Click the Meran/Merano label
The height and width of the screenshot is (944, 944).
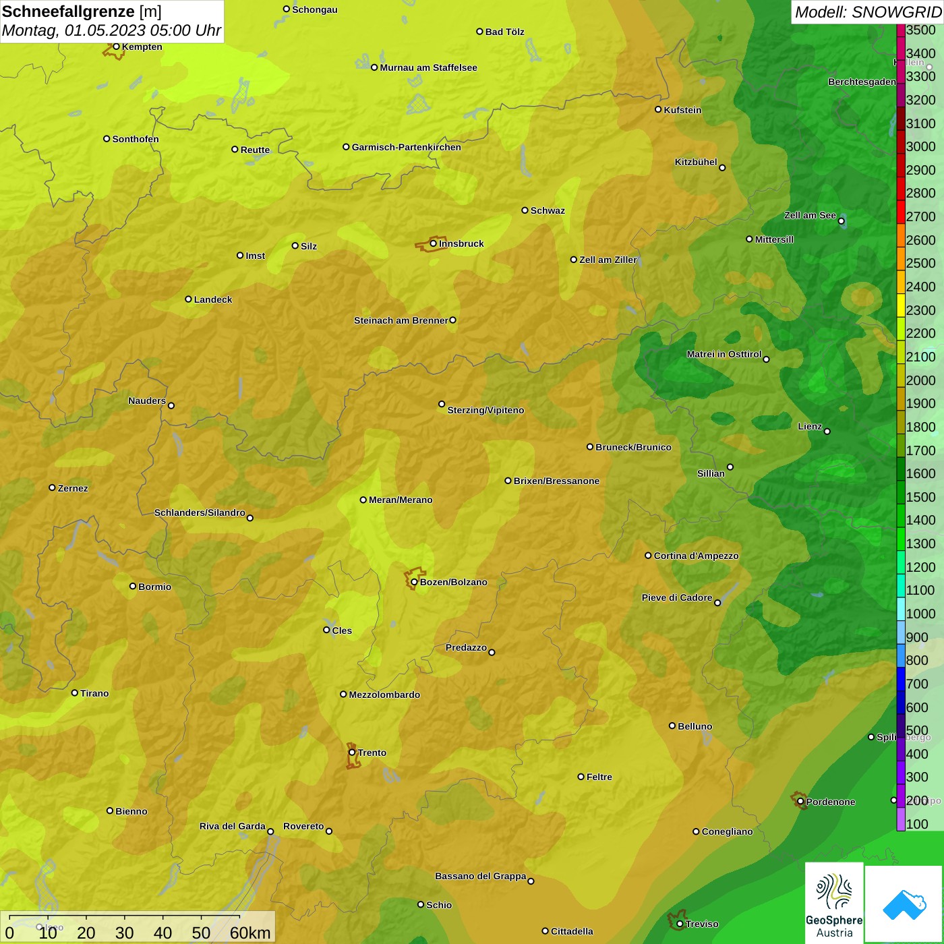click(x=401, y=500)
